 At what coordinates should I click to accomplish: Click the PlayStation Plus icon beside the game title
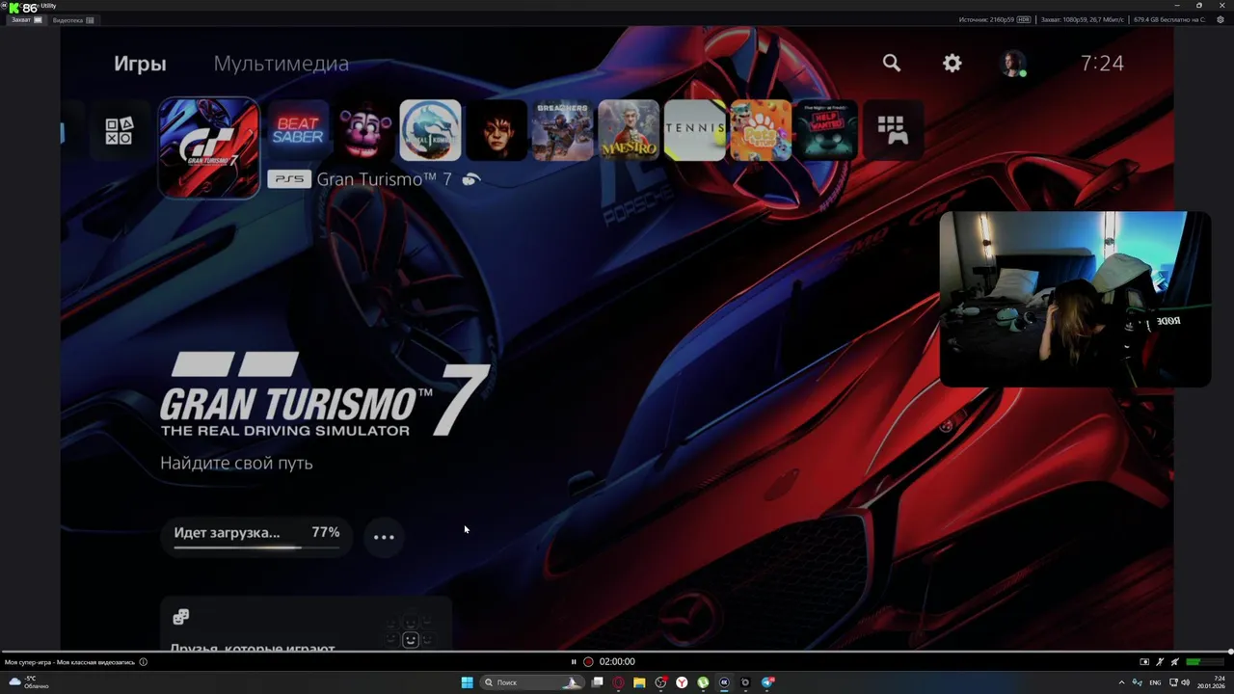(471, 179)
